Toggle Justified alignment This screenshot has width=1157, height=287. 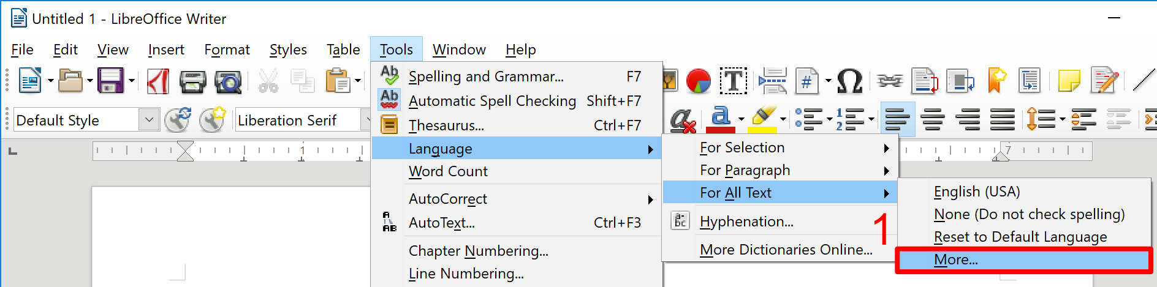pyautogui.click(x=1003, y=119)
